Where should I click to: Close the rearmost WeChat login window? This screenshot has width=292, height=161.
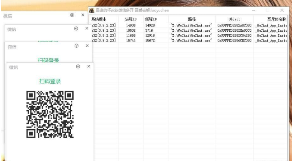tap(83, 15)
